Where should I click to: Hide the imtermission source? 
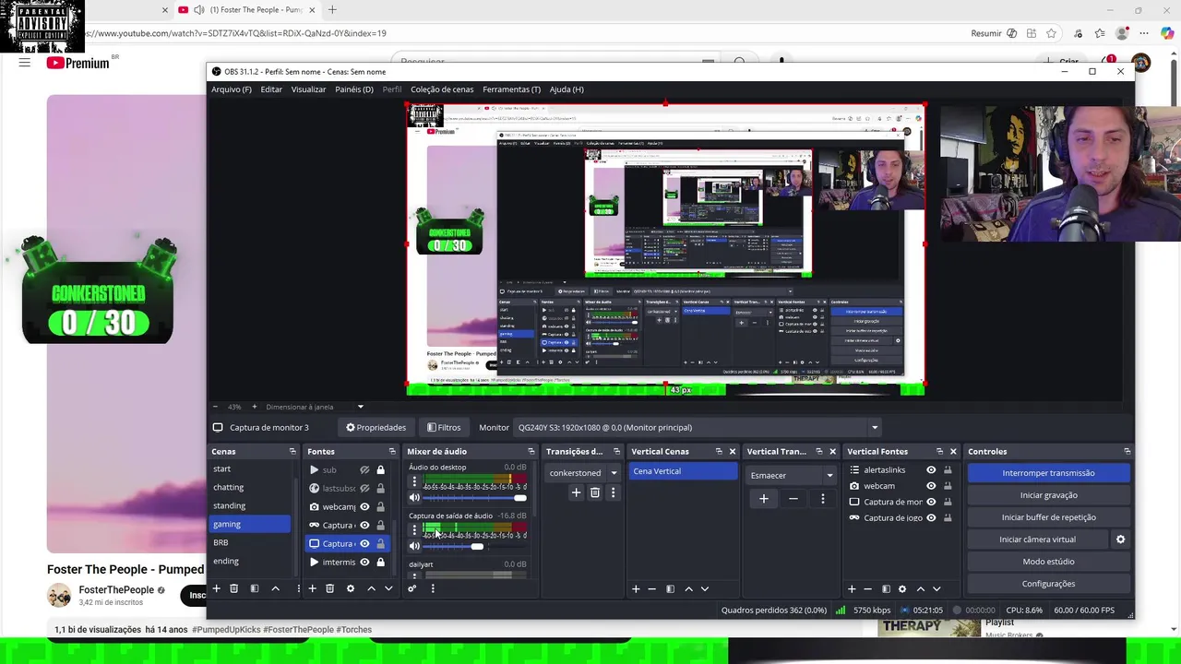[x=364, y=562]
